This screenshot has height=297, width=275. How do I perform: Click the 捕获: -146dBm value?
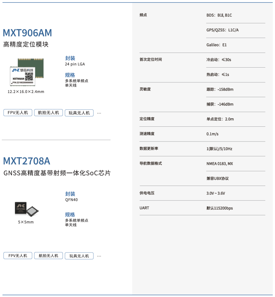[x=220, y=104]
